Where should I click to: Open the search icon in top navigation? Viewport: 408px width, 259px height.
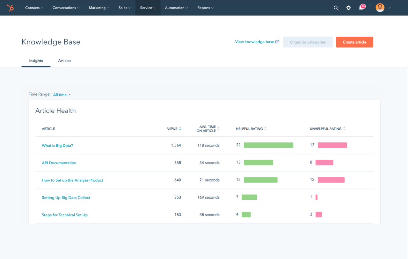click(336, 8)
